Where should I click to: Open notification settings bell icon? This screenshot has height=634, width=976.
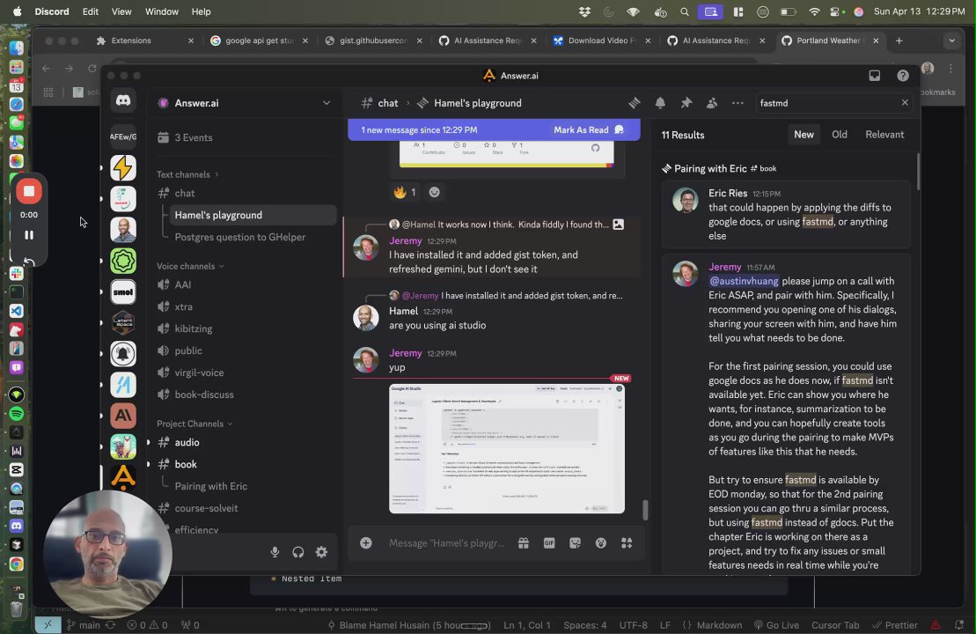[x=660, y=103]
